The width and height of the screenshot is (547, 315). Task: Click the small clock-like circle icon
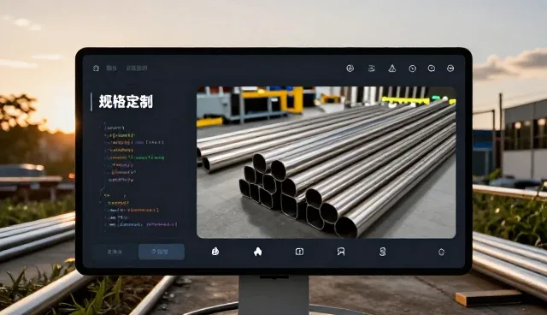click(x=412, y=68)
